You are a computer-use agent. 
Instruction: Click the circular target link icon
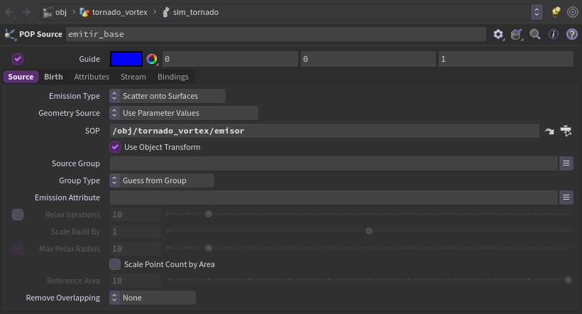point(572,12)
